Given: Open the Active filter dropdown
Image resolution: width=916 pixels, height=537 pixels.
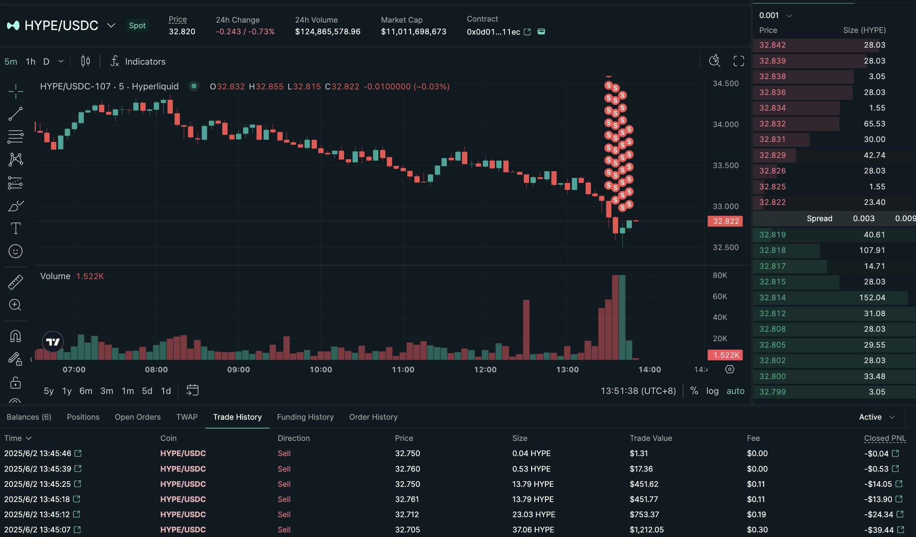Looking at the screenshot, I should click(x=876, y=417).
